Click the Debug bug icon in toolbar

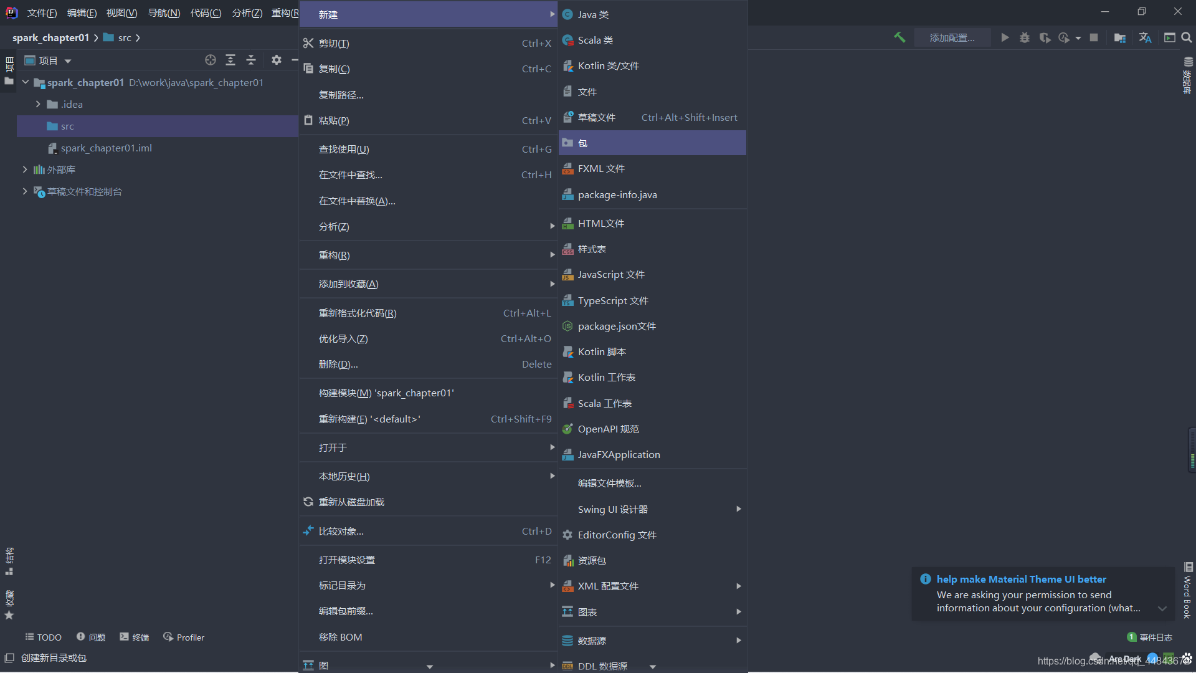(x=1025, y=37)
